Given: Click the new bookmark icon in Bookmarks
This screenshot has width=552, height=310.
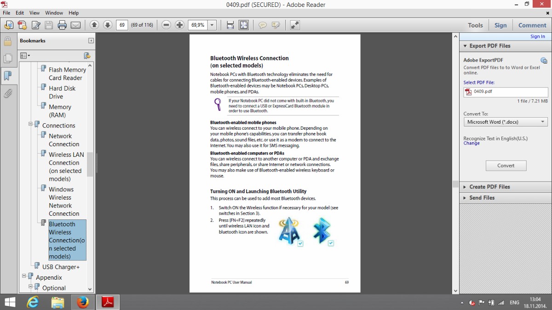Looking at the screenshot, I should [x=87, y=56].
